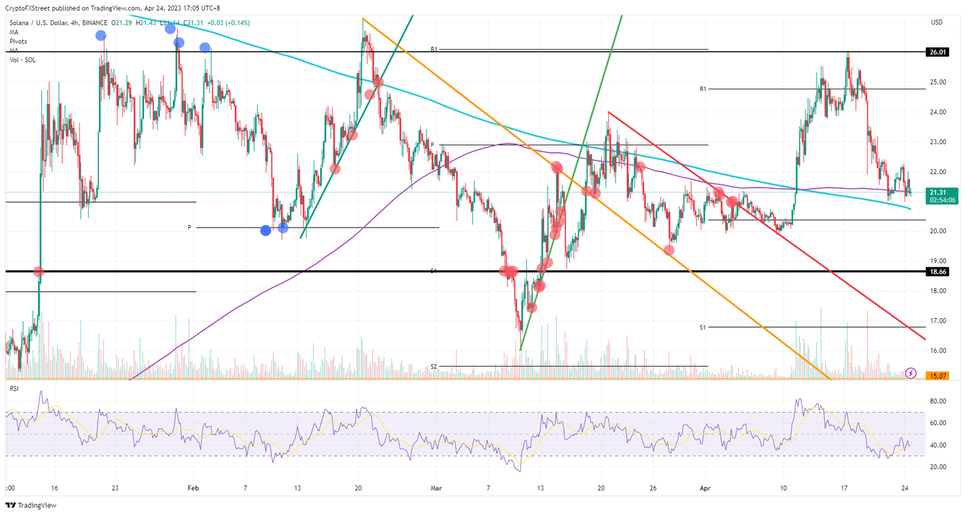Click the high value H21.43

[x=146, y=23]
